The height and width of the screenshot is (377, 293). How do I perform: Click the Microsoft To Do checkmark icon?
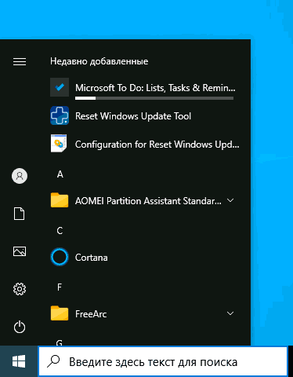click(x=60, y=87)
